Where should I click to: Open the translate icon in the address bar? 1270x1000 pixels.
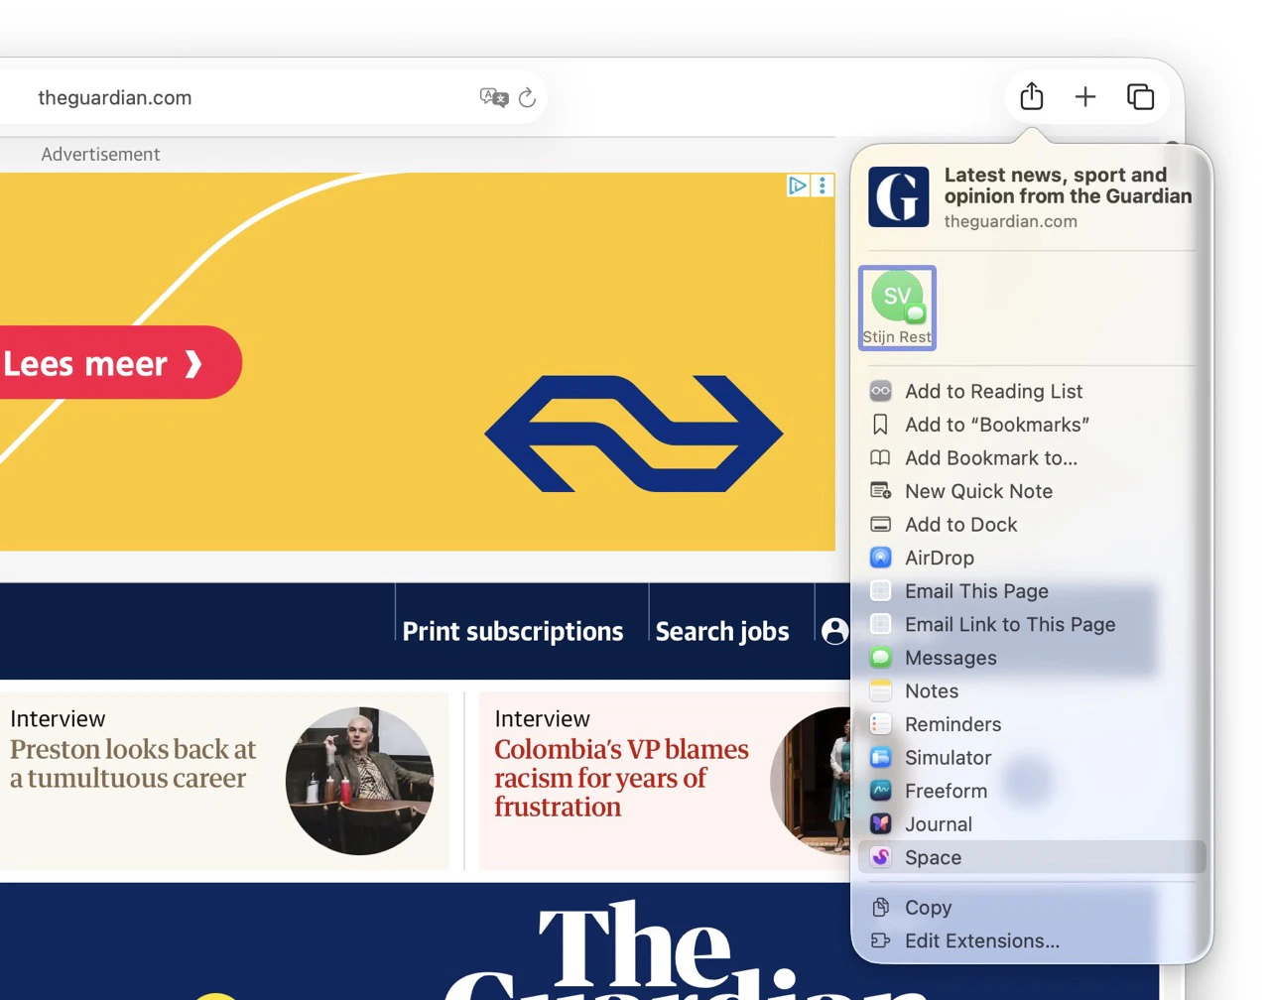(x=493, y=97)
